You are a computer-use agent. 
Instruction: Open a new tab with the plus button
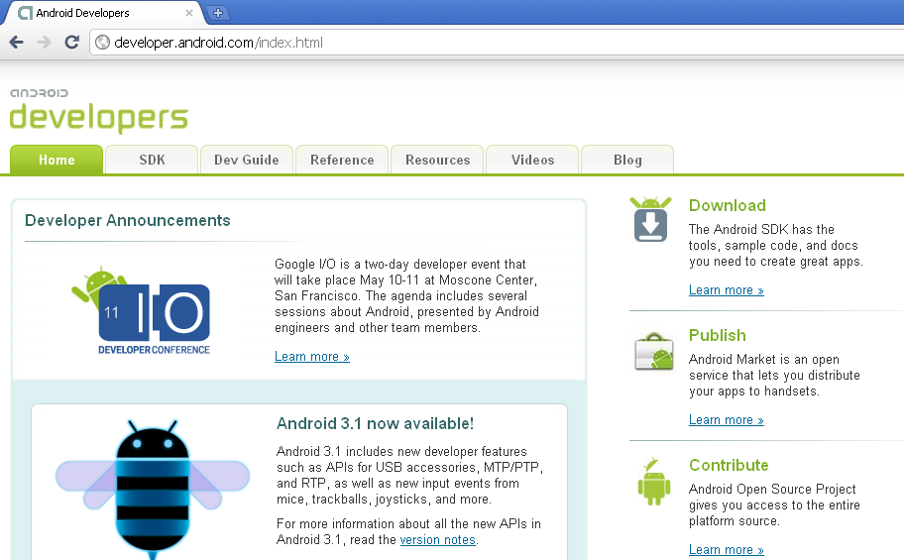coord(217,13)
